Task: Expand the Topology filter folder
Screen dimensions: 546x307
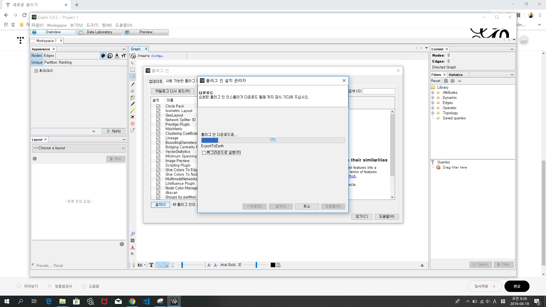Action: (x=433, y=113)
